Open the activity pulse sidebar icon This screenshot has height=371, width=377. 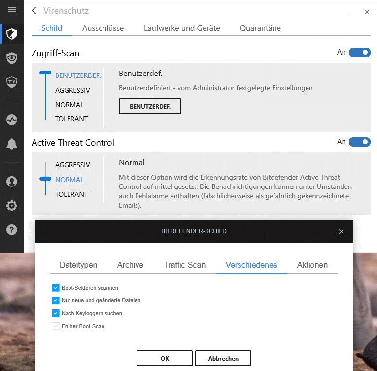pyautogui.click(x=12, y=120)
